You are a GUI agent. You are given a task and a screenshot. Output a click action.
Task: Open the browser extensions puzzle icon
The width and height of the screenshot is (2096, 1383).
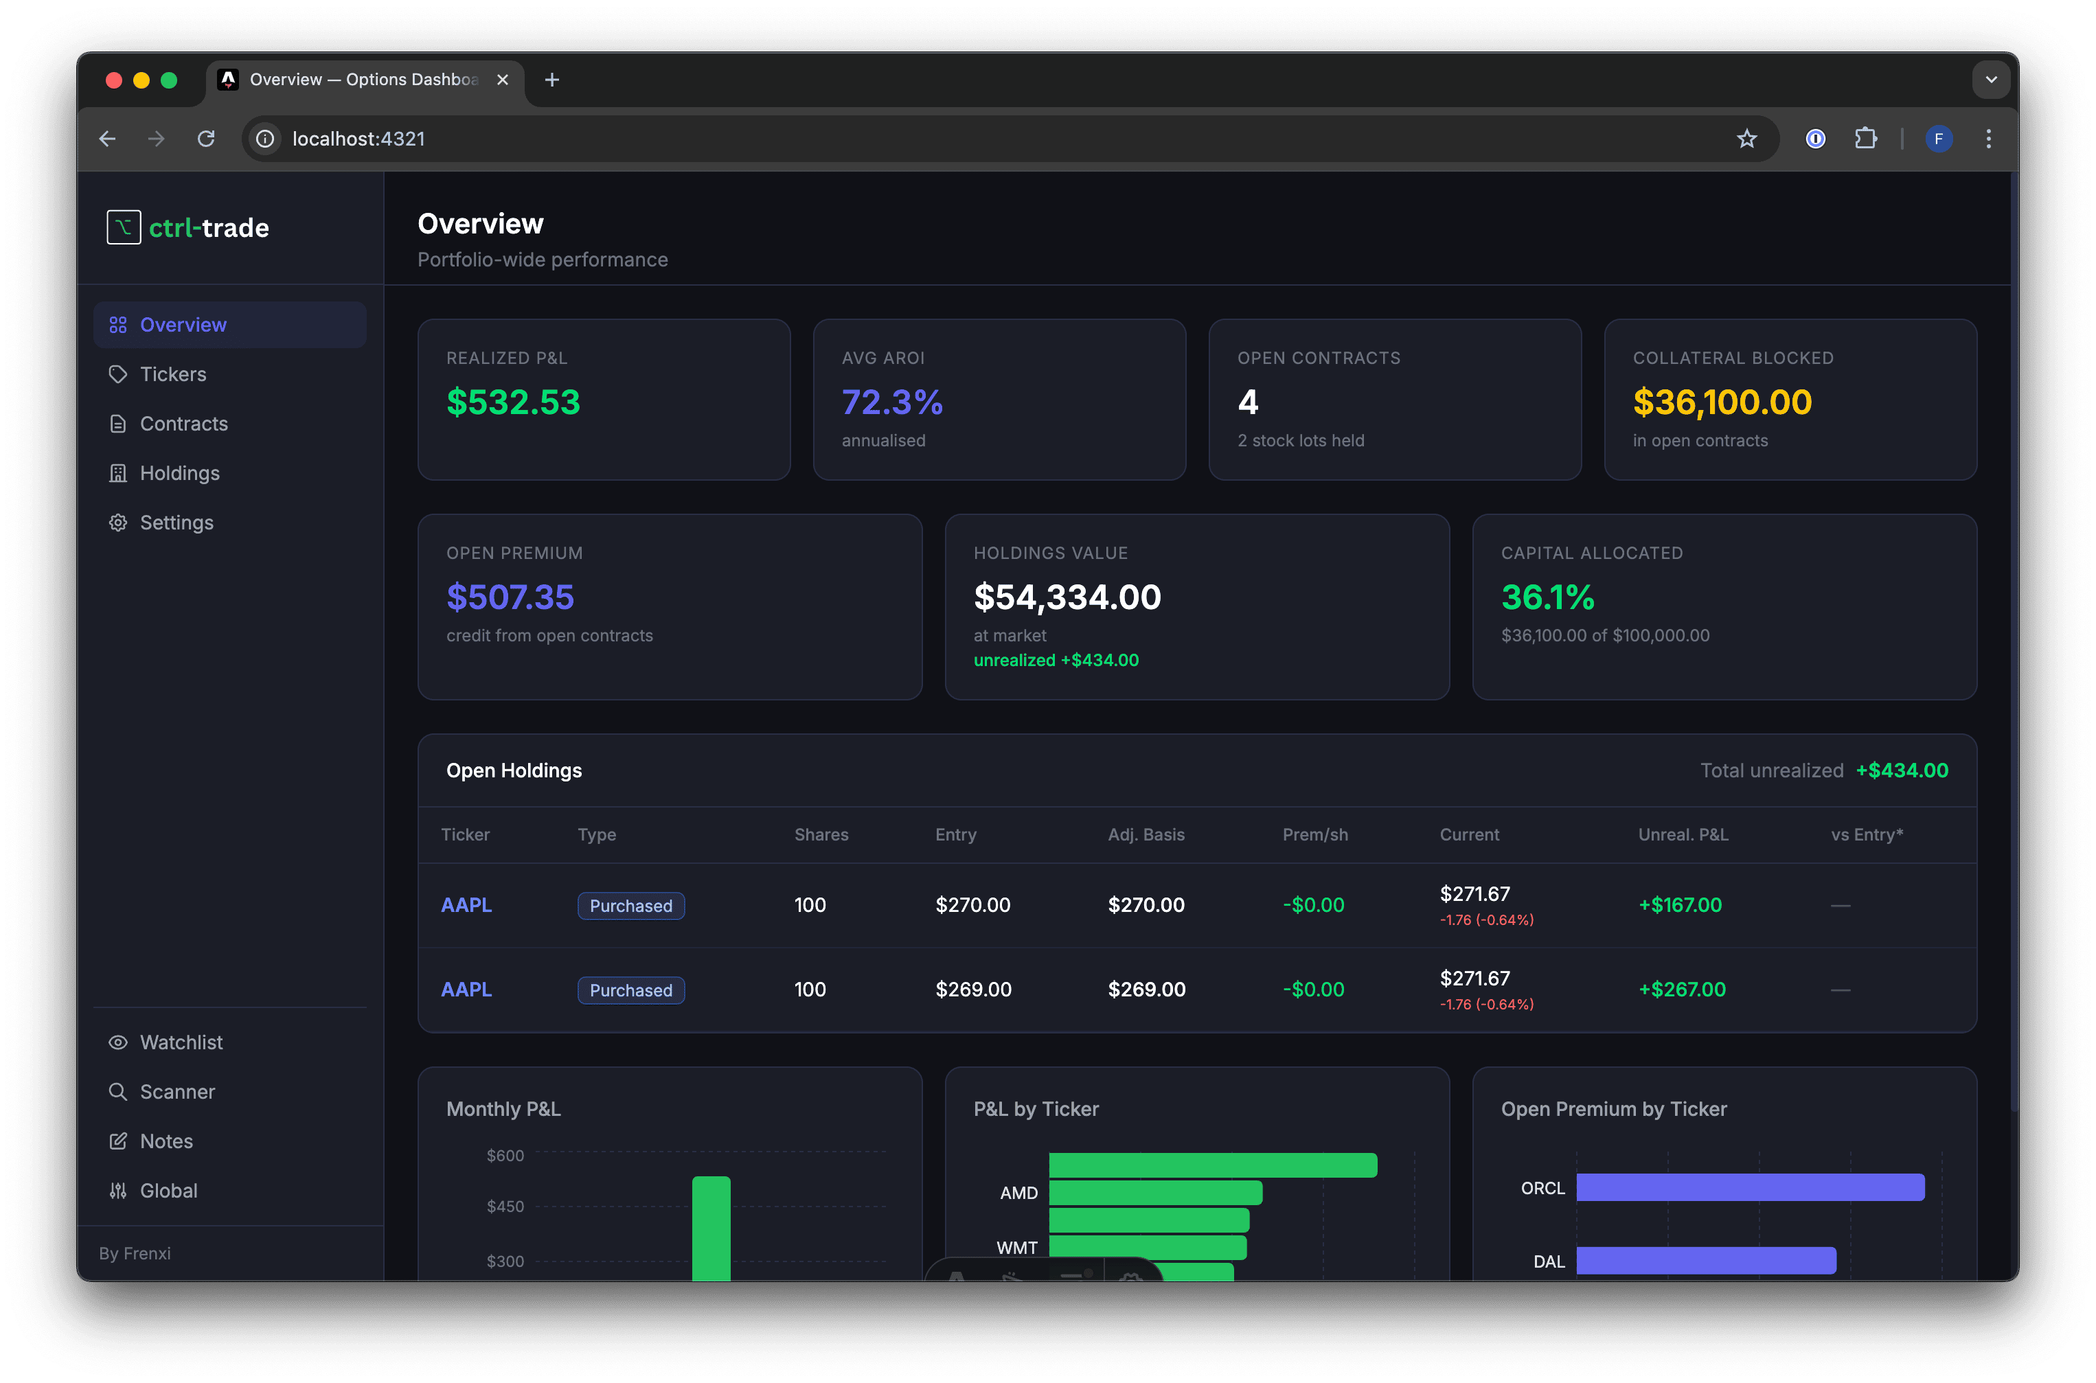coord(1867,139)
